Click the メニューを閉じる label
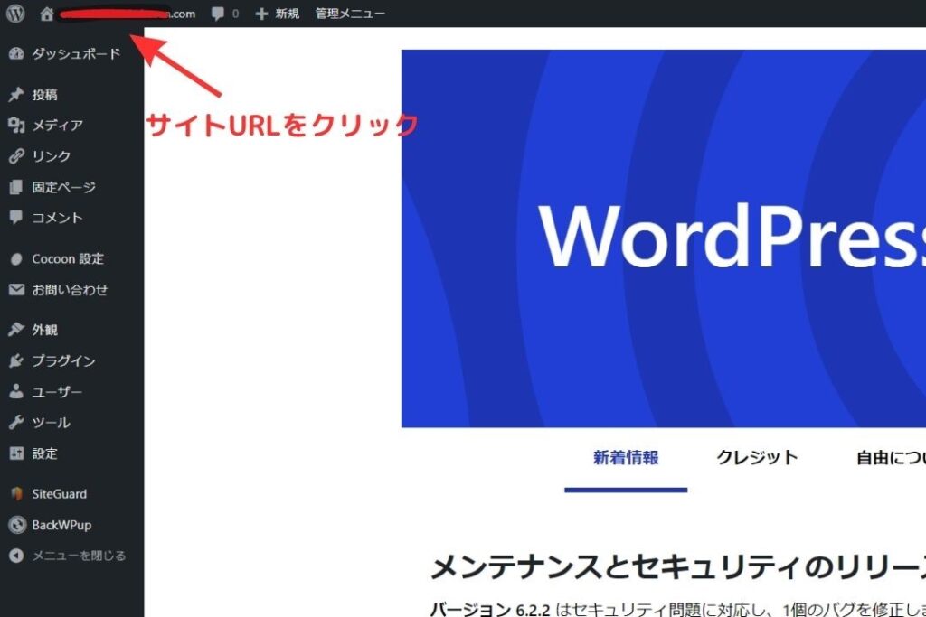This screenshot has width=926, height=617. click(79, 556)
